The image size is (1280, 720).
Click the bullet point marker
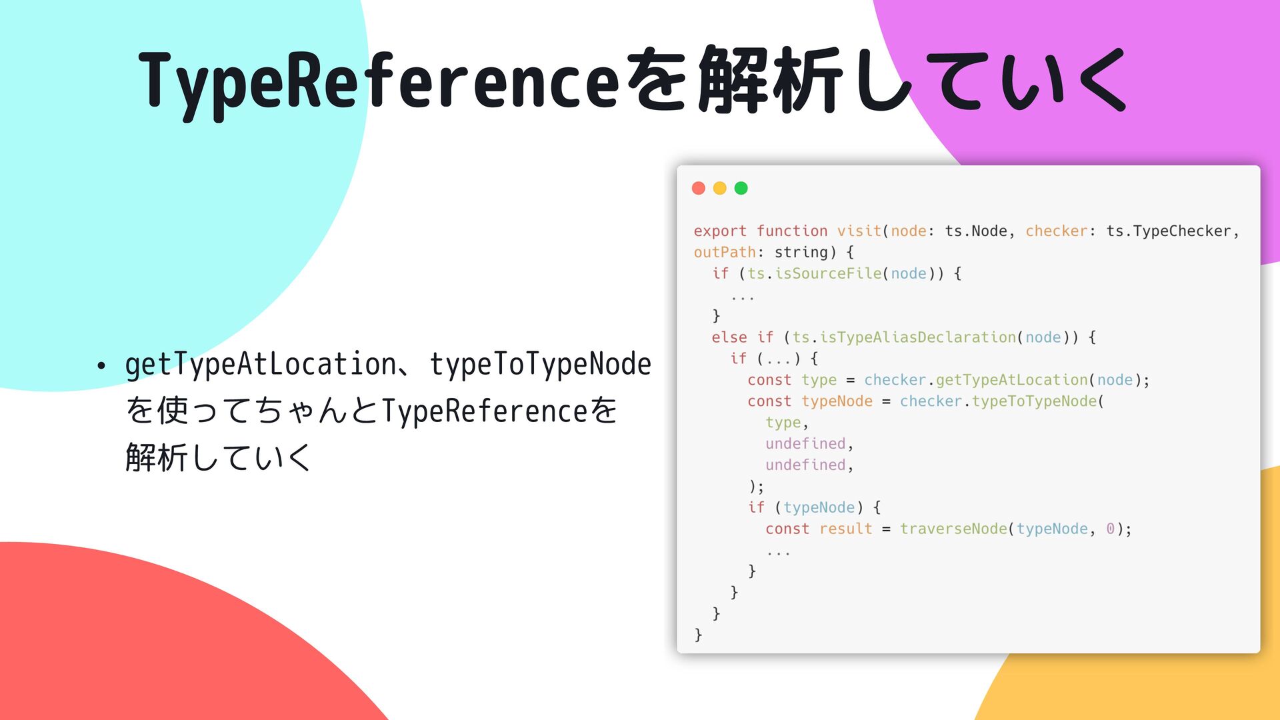pyautogui.click(x=101, y=365)
